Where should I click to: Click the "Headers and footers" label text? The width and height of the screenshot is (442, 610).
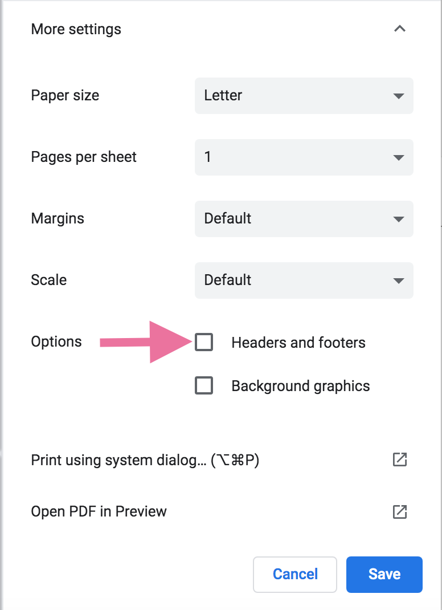(x=298, y=343)
